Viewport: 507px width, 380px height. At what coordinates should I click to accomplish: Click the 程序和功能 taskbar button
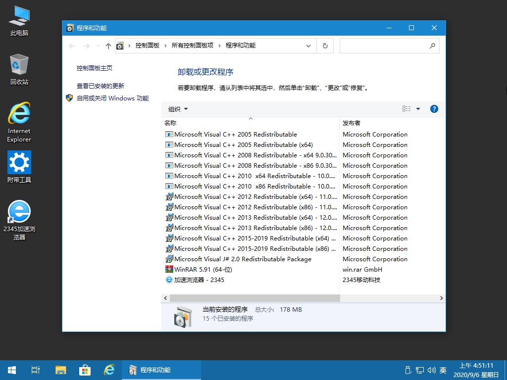[161, 370]
